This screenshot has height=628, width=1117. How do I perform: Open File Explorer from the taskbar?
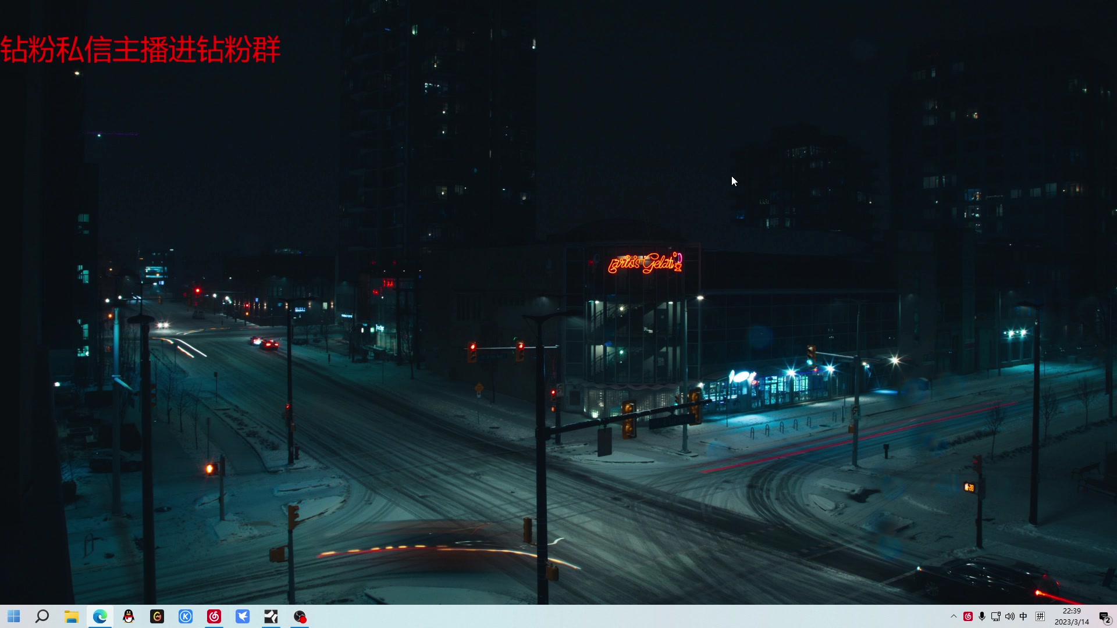[x=71, y=616]
